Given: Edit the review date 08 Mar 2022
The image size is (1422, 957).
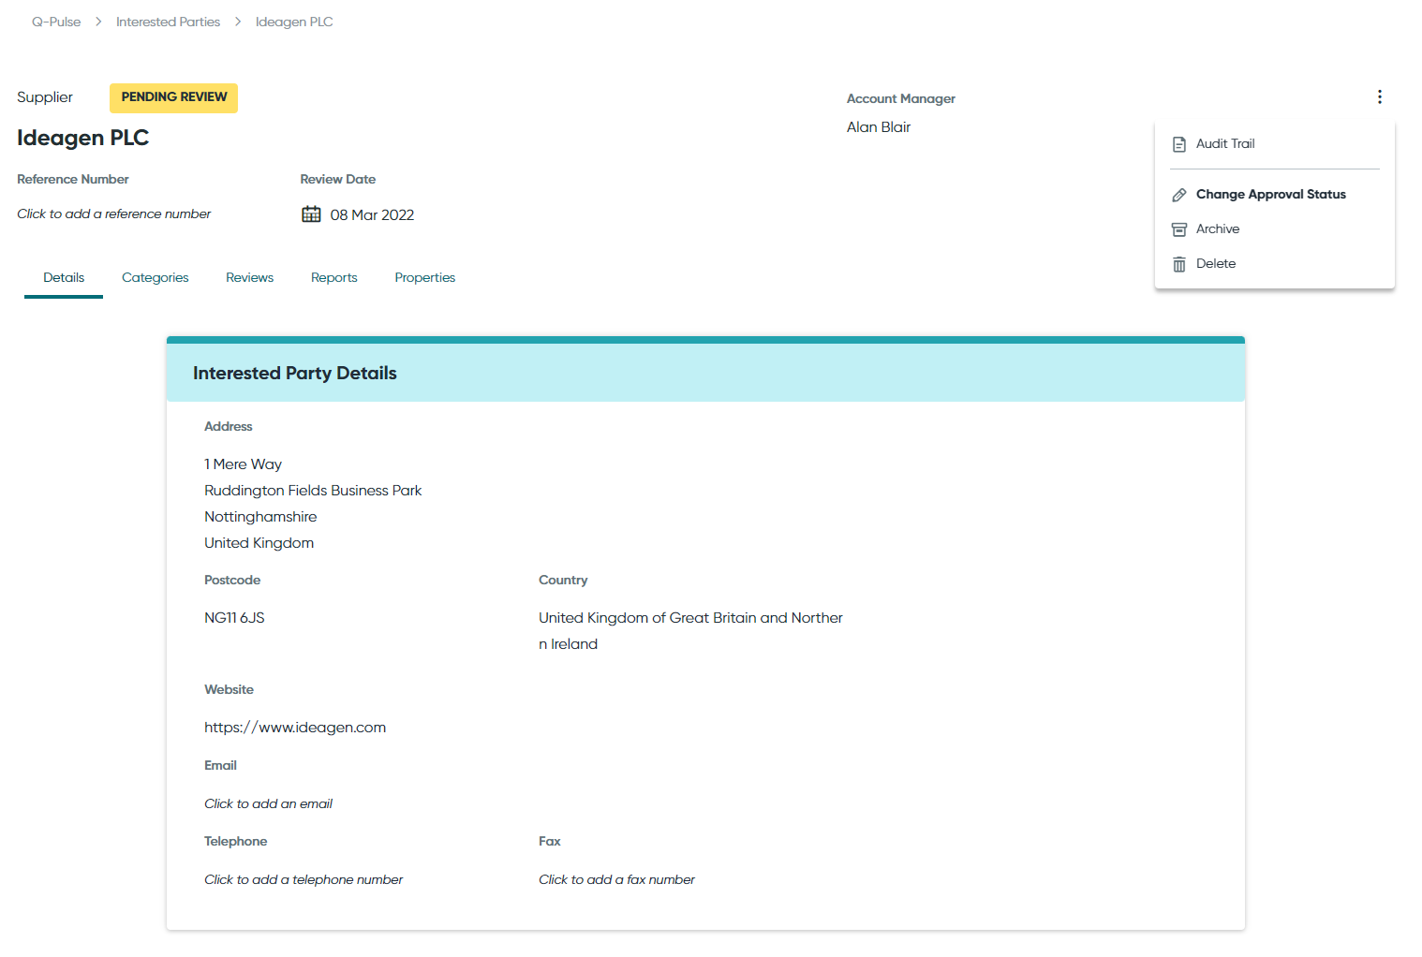Looking at the screenshot, I should (372, 215).
